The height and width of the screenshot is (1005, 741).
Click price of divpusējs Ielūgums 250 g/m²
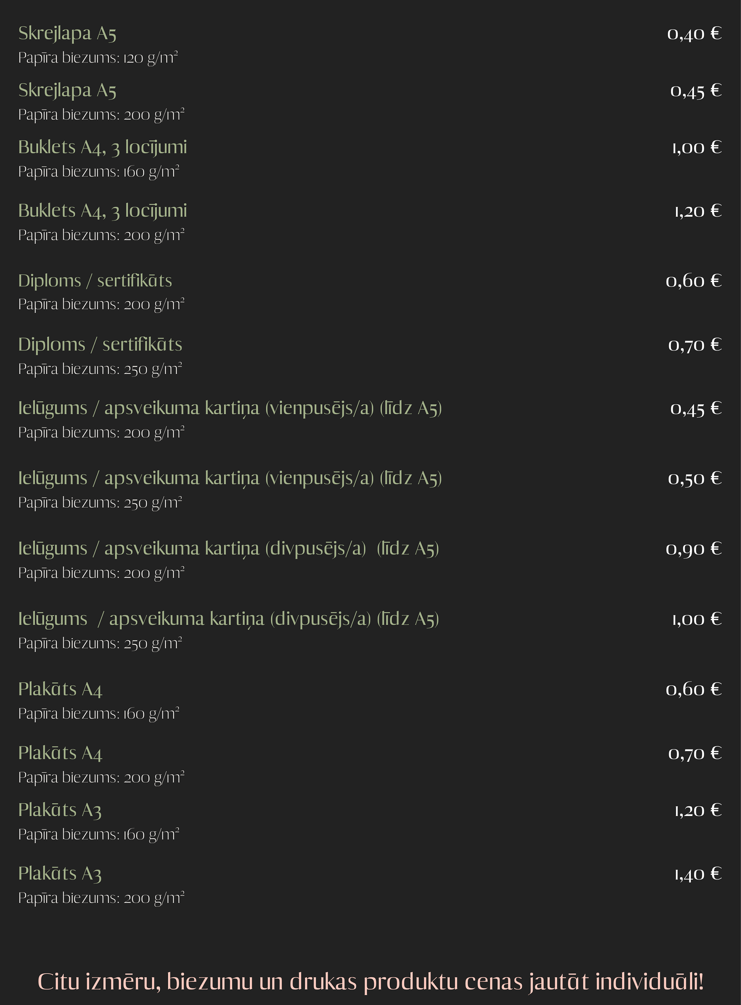click(696, 619)
